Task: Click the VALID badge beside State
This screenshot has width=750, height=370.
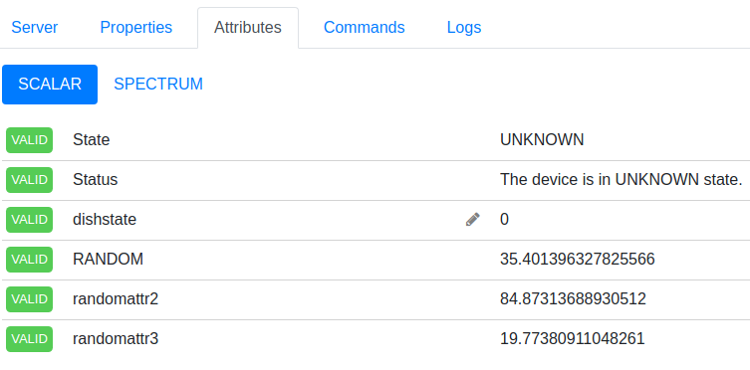Action: click(x=29, y=140)
